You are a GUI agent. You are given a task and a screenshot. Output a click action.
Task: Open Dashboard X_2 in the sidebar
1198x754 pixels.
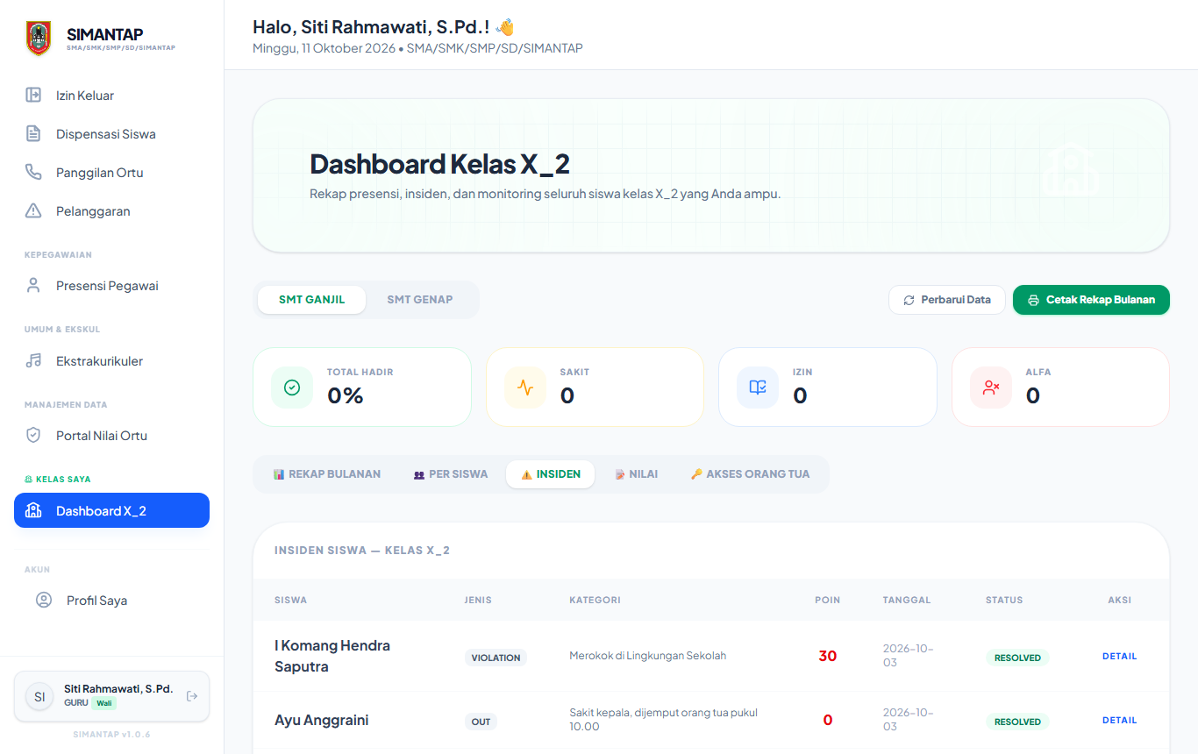click(111, 510)
